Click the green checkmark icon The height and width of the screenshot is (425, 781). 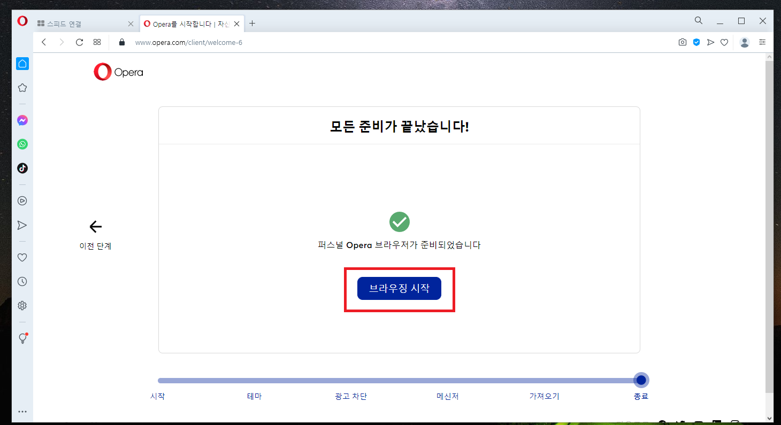click(399, 222)
